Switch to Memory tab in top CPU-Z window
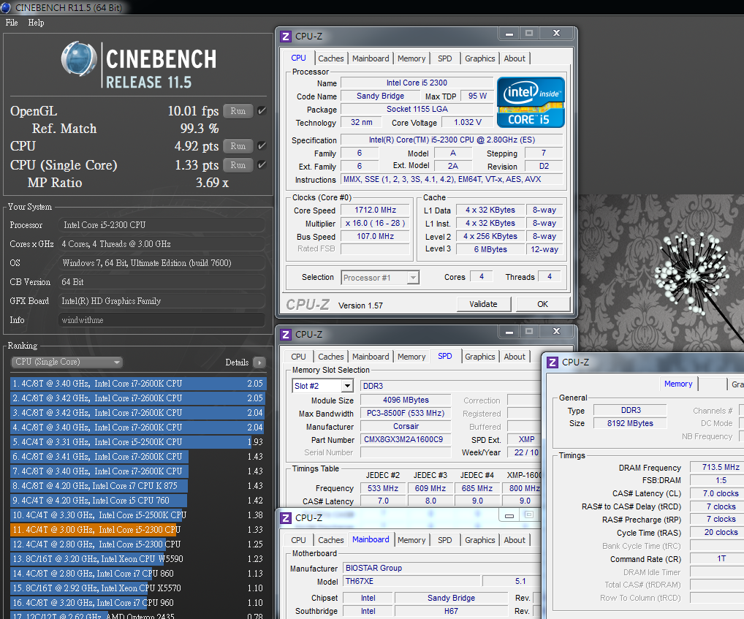This screenshot has height=619, width=744. [411, 58]
